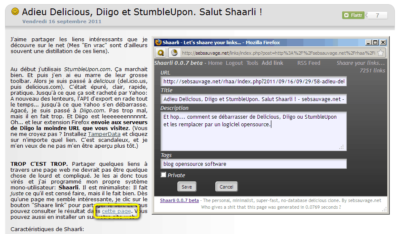Click the Tags input field
402x234 pixels.
point(254,164)
